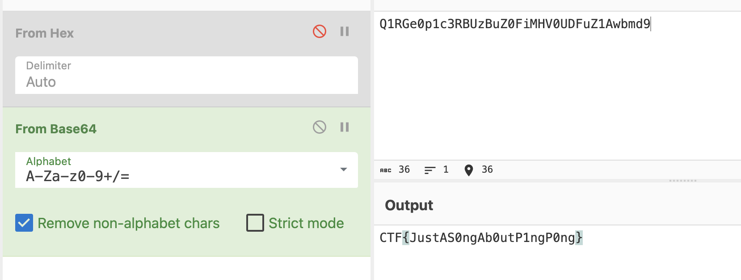Enable the Strict mode checkbox
The height and width of the screenshot is (280, 741).
pyautogui.click(x=255, y=223)
